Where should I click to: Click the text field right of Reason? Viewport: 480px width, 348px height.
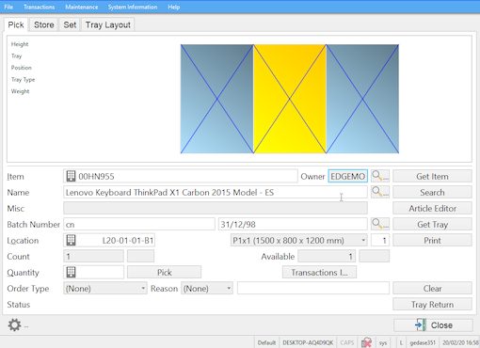(313, 288)
